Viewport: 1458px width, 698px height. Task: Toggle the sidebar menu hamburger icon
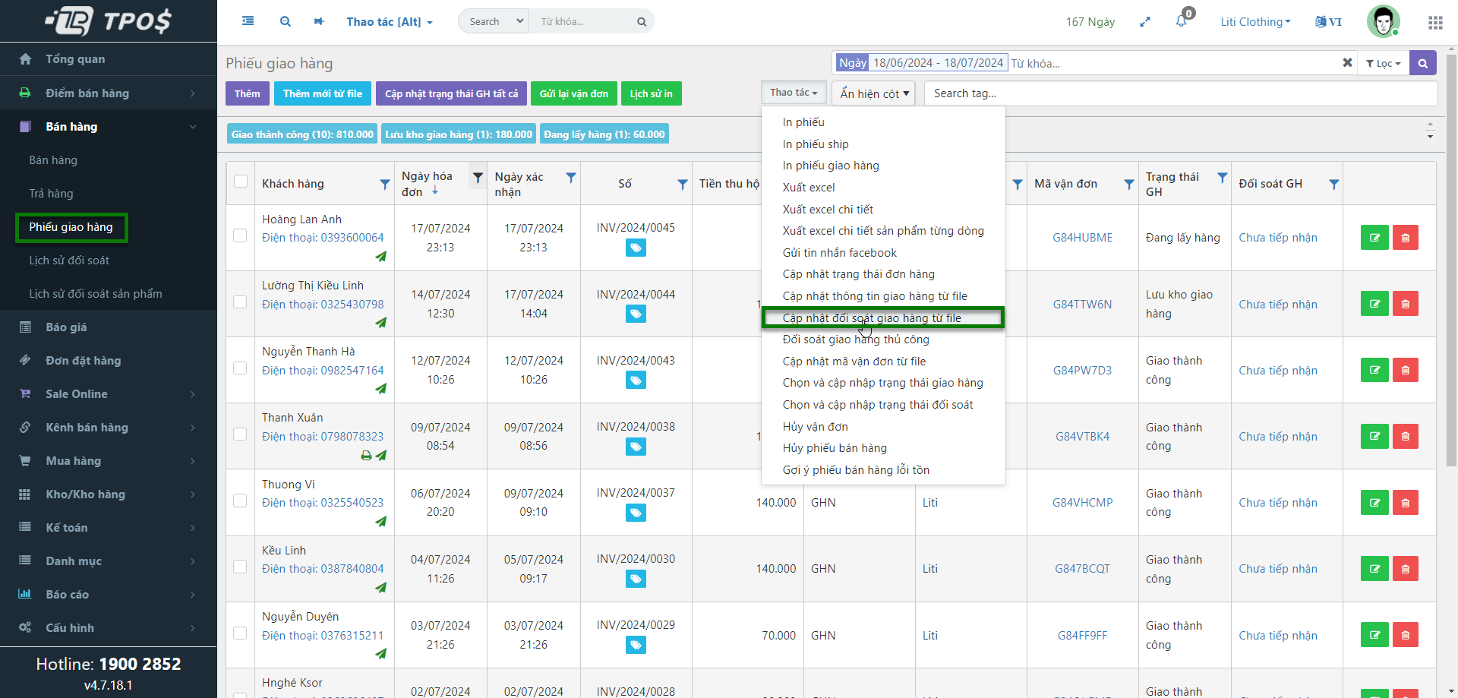tap(248, 21)
